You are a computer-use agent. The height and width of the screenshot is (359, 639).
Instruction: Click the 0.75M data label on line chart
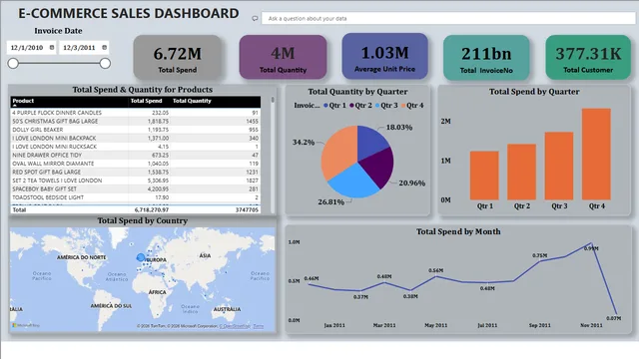(539, 255)
